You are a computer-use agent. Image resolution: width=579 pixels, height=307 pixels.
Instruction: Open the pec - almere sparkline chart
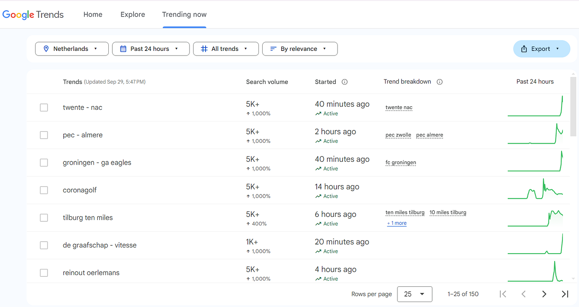pyautogui.click(x=535, y=134)
